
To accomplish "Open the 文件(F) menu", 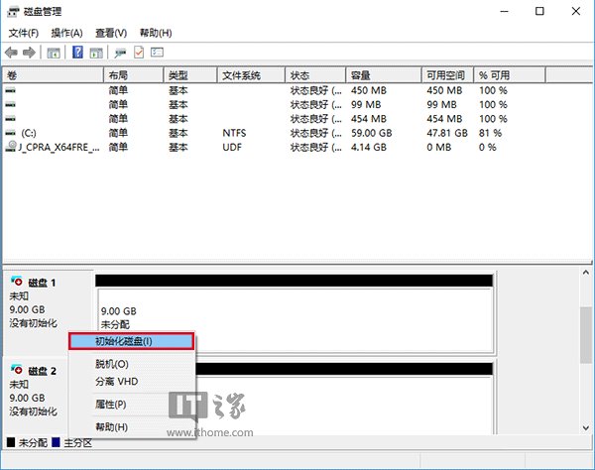I will tap(24, 33).
